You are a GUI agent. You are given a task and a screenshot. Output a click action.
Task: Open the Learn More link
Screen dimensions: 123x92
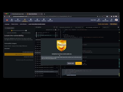7,48
